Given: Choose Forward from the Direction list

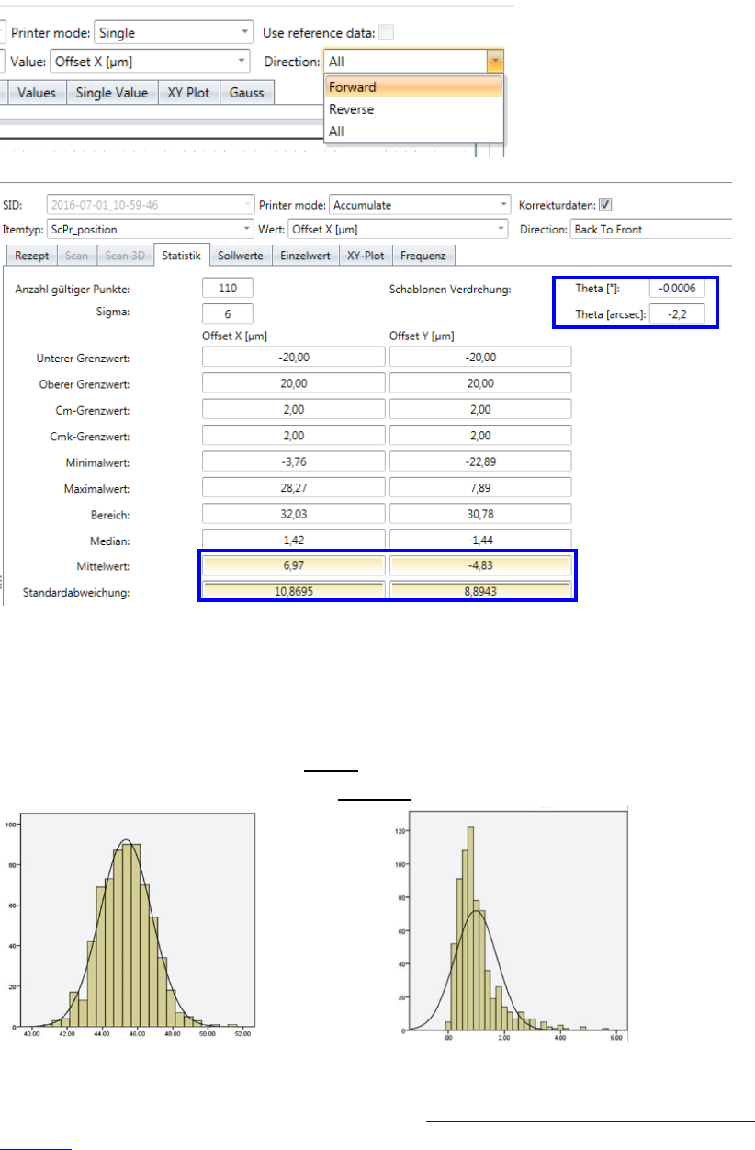Looking at the screenshot, I should pyautogui.click(x=413, y=87).
